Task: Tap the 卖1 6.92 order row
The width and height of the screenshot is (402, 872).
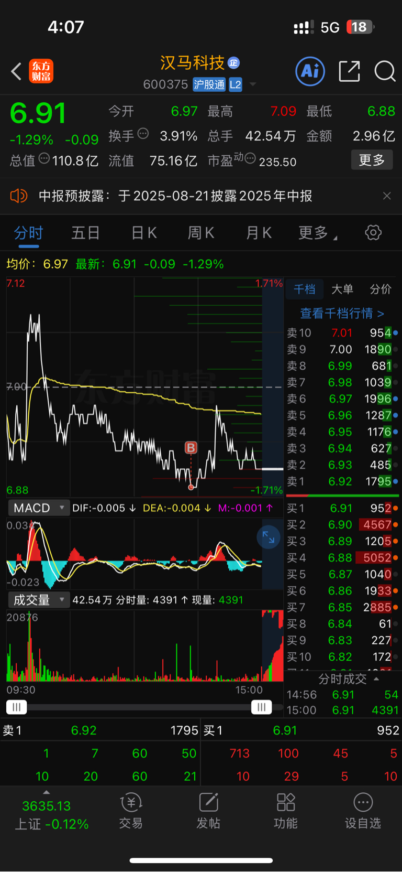Action: (x=342, y=481)
